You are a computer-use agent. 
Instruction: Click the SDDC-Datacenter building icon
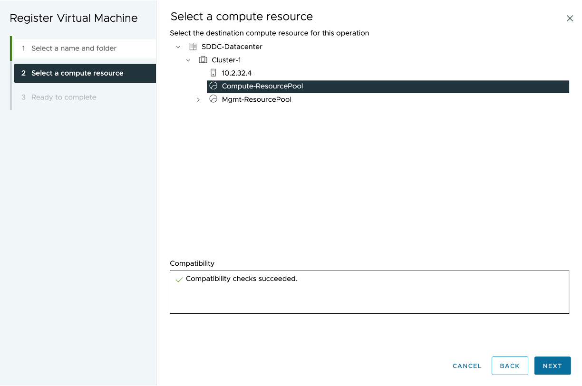[x=193, y=47]
